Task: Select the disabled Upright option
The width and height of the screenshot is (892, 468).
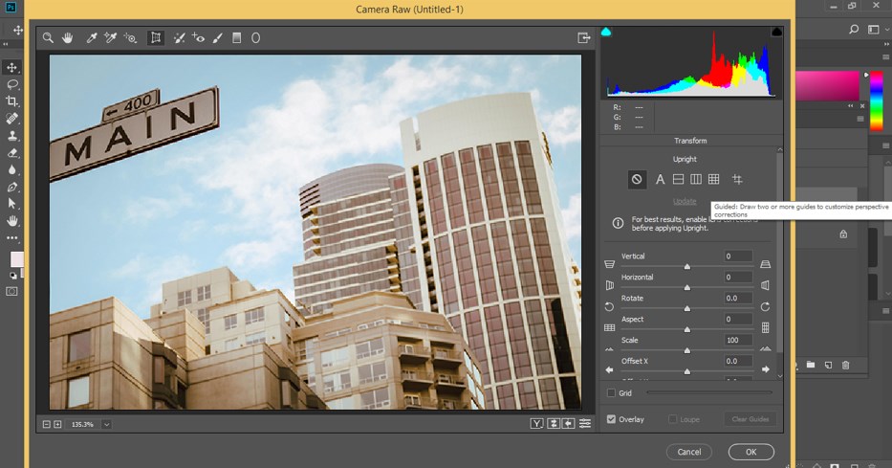Action: click(x=637, y=179)
